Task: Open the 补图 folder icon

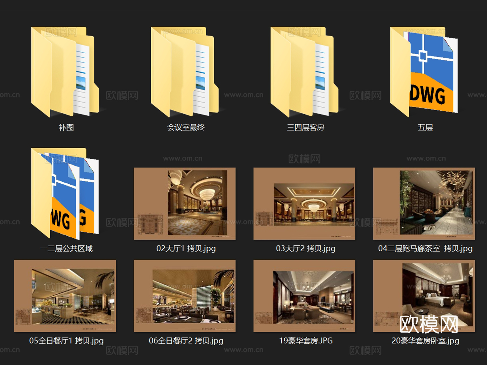Action: [65, 72]
